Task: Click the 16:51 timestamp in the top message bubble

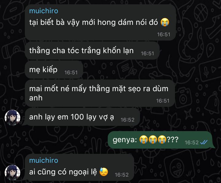Action: pyautogui.click(x=164, y=34)
